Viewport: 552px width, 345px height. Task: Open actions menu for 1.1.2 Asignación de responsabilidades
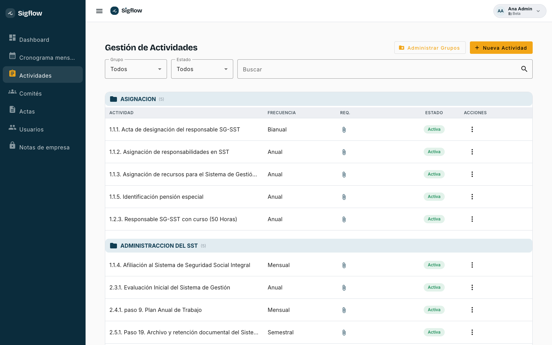(472, 152)
